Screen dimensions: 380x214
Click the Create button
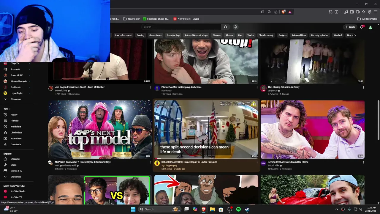pyautogui.click(x=350, y=27)
